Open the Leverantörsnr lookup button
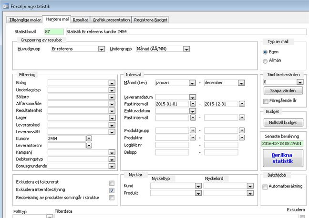 (x=89, y=145)
